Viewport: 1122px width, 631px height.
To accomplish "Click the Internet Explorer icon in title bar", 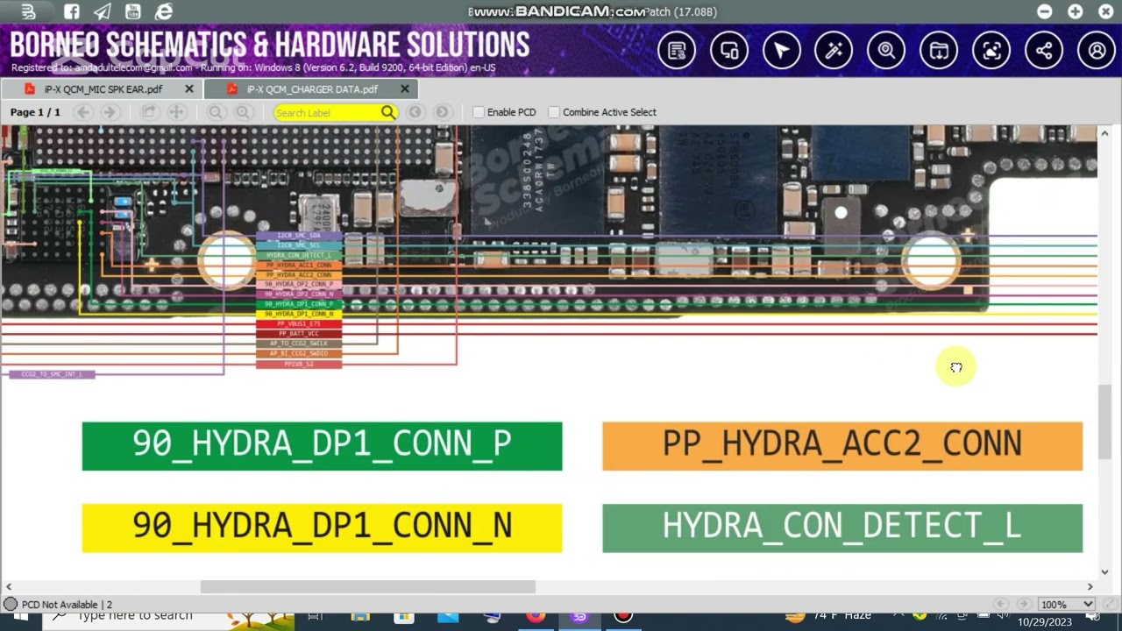I will tap(164, 12).
